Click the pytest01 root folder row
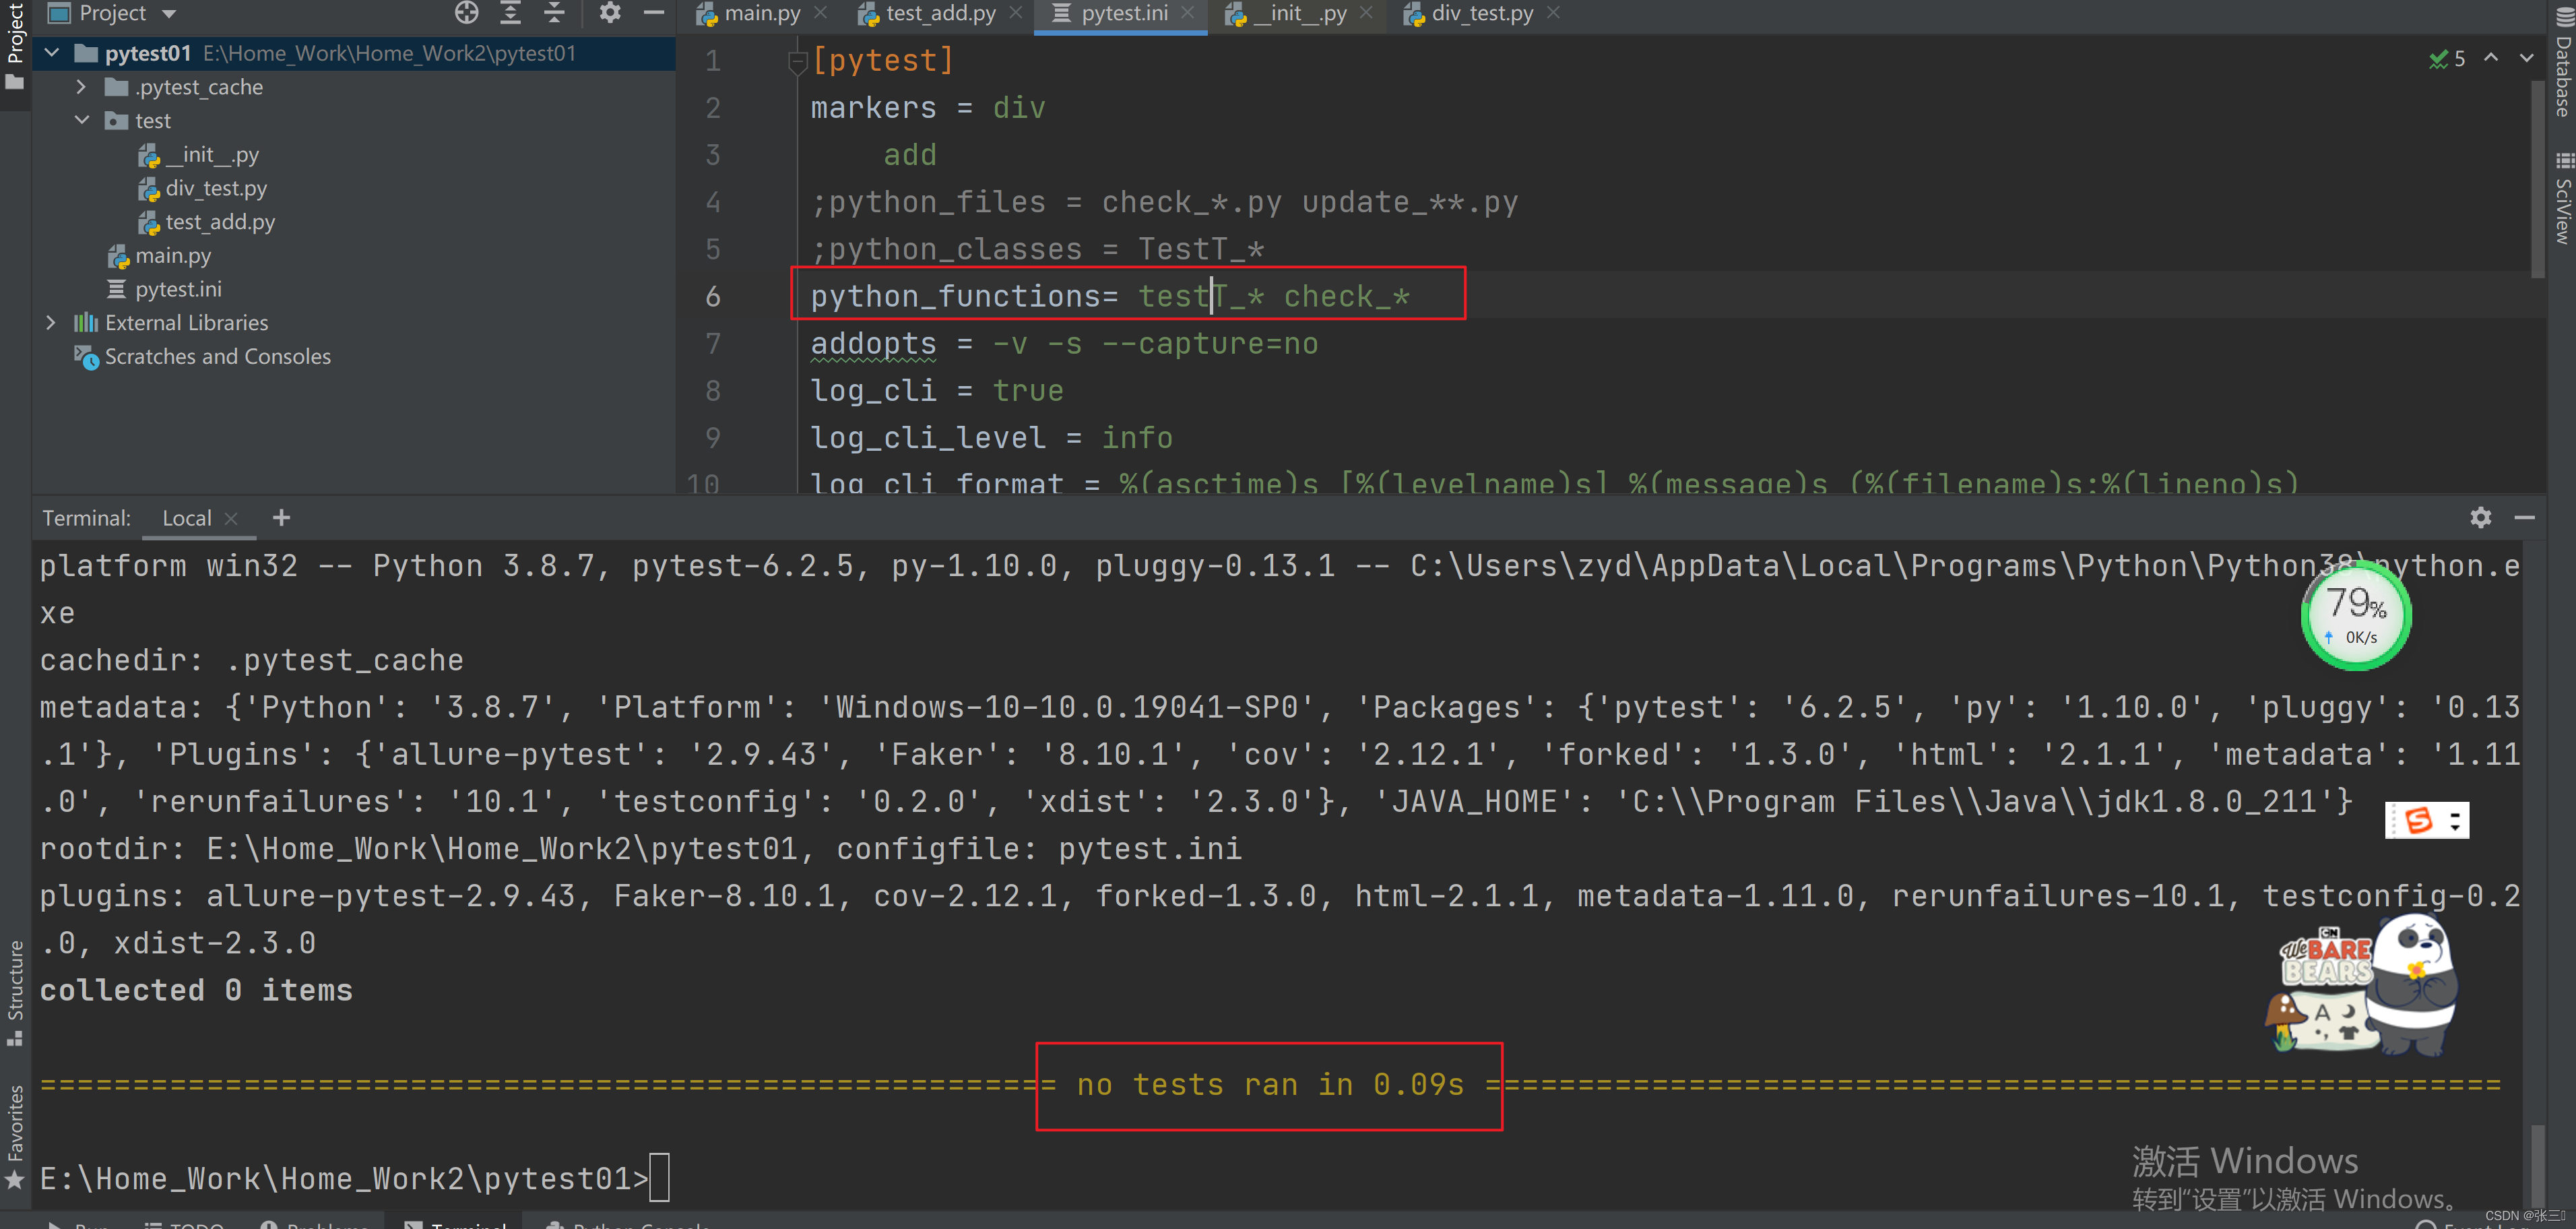The image size is (2576, 1229). pyautogui.click(x=355, y=53)
